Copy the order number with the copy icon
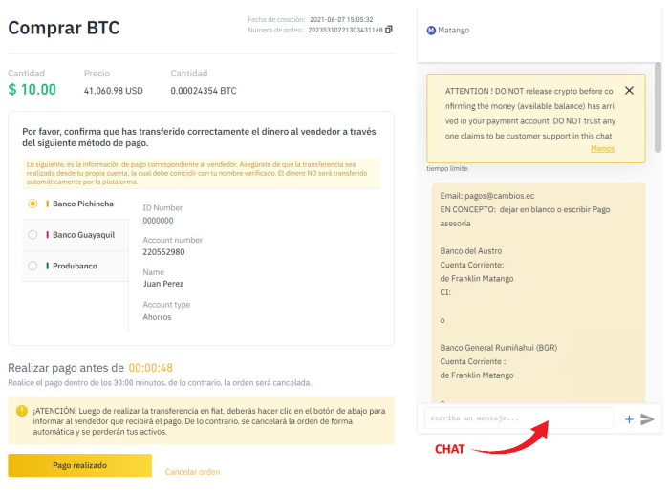This screenshot has width=669, height=493. coord(389,30)
